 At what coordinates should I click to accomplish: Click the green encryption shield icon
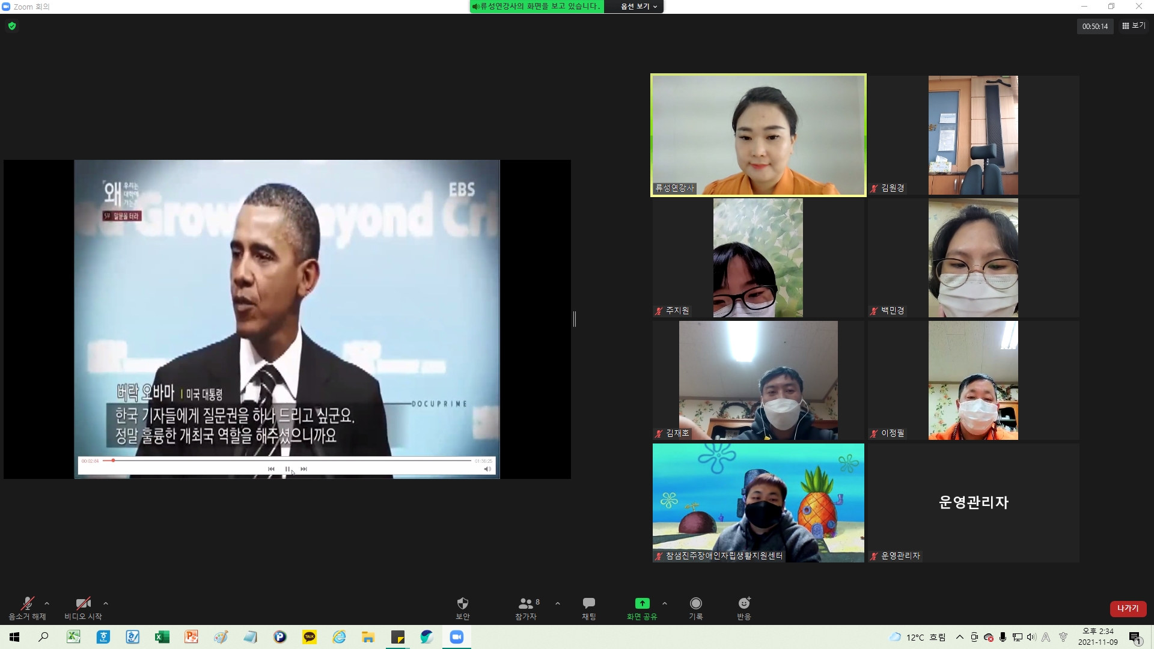point(12,26)
